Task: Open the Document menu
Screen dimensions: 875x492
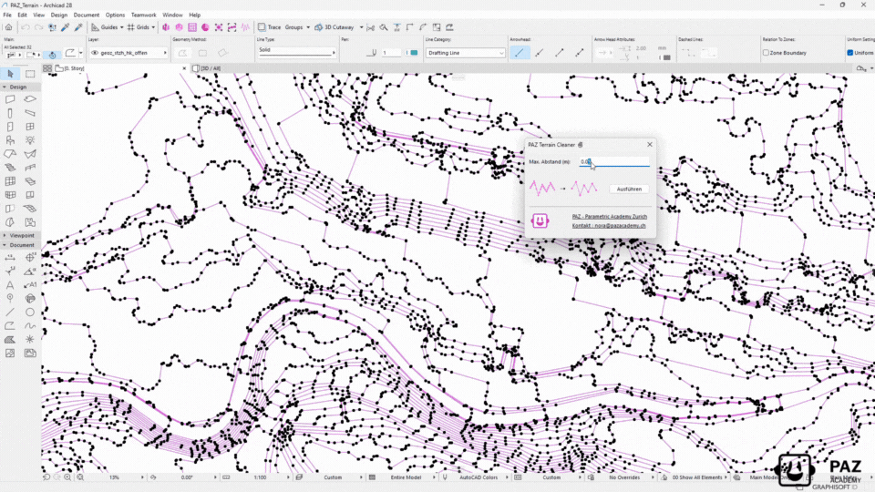Action: point(87,15)
